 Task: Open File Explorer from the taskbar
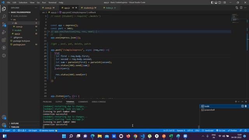100,136
